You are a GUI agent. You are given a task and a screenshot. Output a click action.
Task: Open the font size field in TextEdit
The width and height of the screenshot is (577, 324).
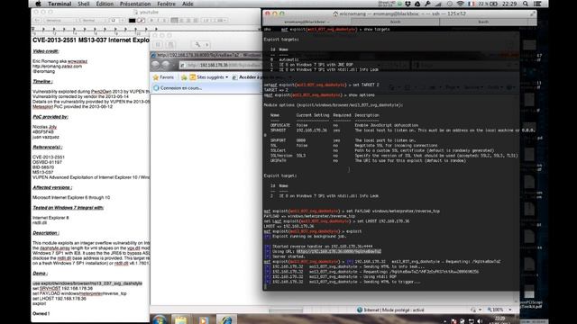pyautogui.click(x=113, y=21)
